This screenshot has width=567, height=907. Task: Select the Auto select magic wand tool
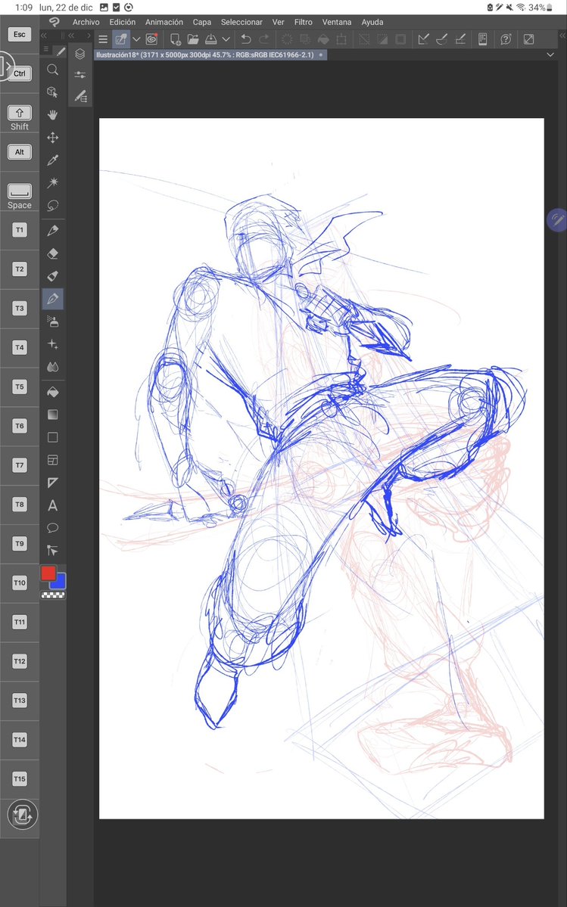pos(53,183)
